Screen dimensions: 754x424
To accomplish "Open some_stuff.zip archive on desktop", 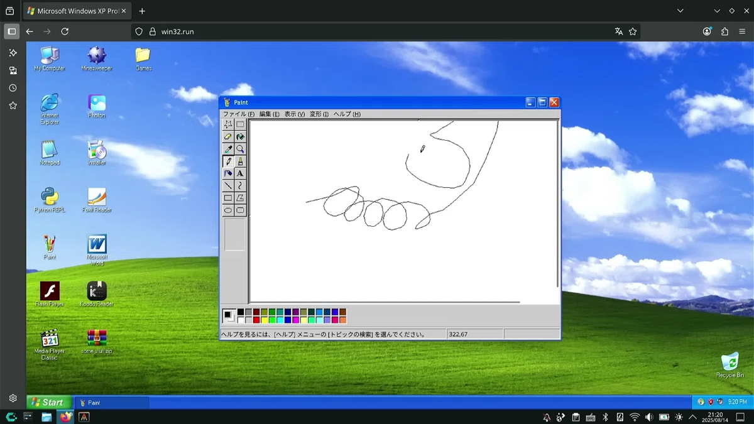I will pos(97,341).
